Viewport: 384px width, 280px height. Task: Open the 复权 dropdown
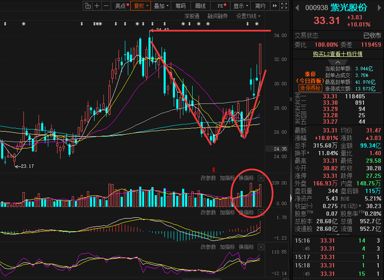click(141, 6)
